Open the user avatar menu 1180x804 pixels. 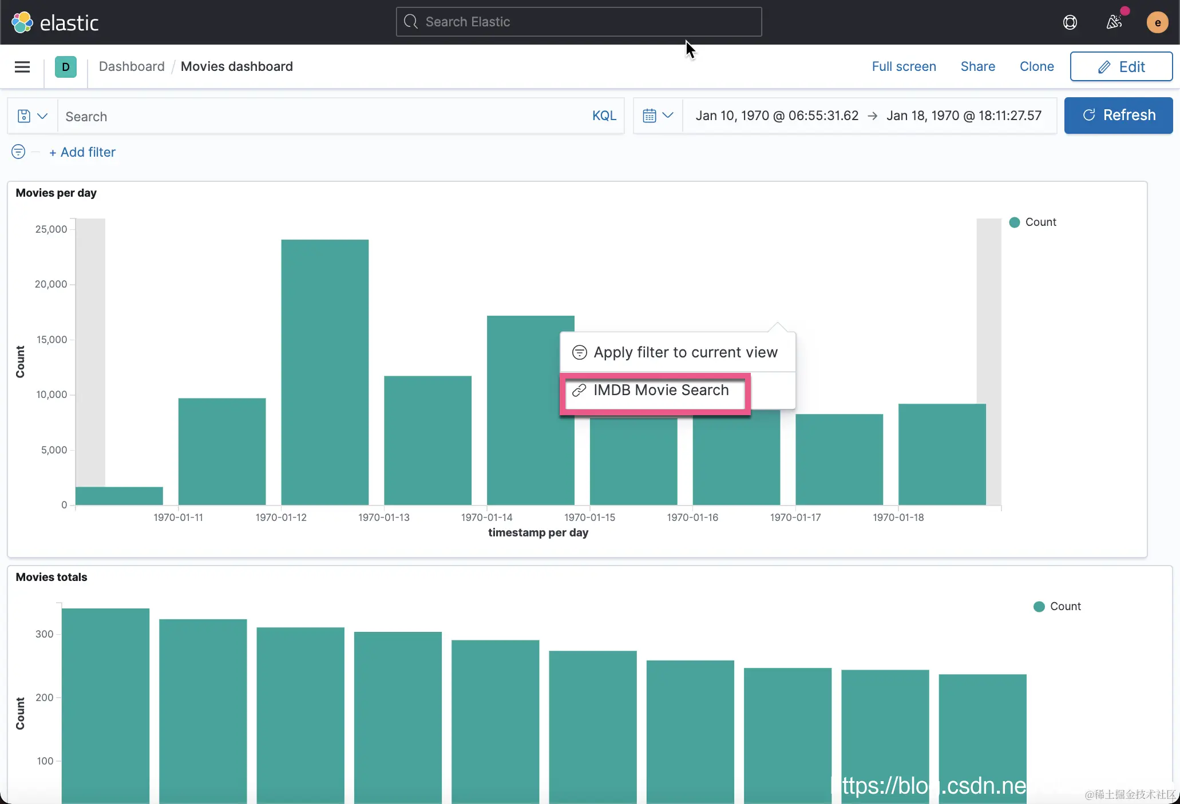pos(1157,22)
